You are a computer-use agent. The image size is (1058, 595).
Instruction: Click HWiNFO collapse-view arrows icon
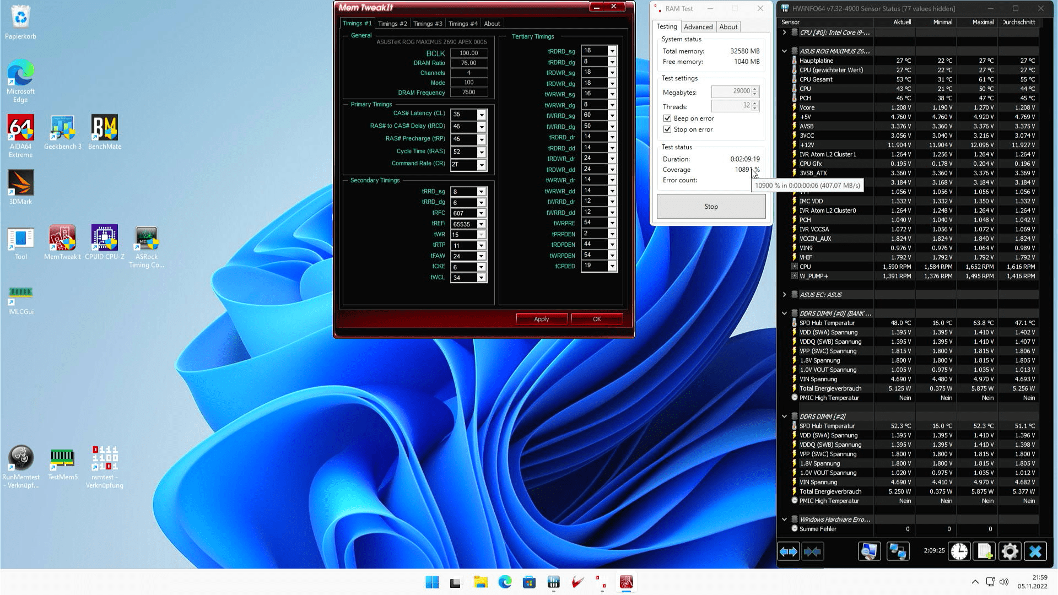[x=812, y=551]
